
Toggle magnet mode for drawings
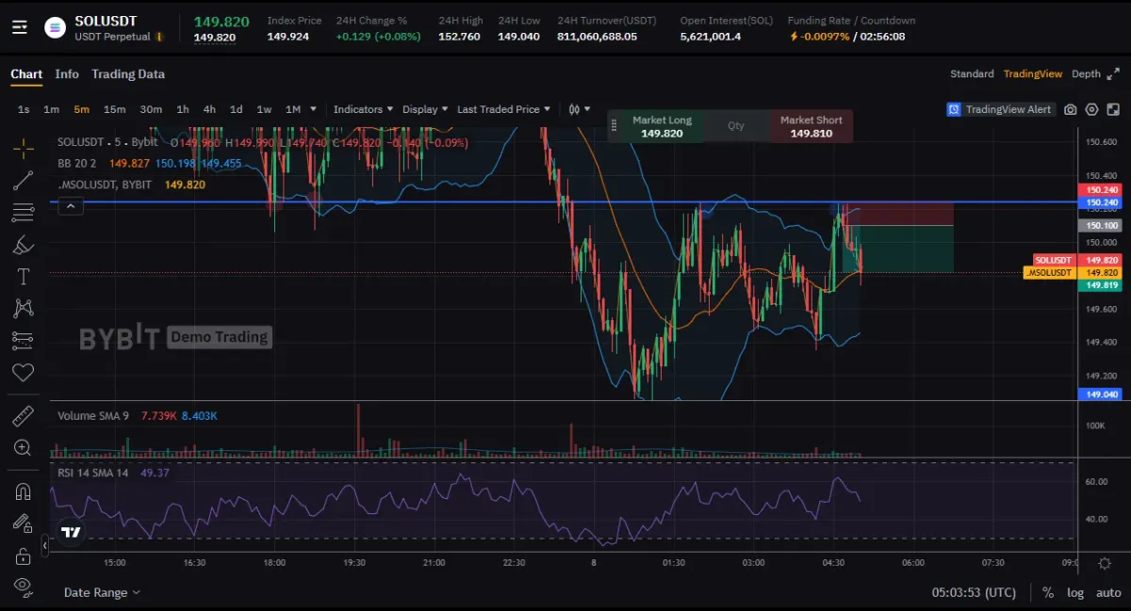[x=23, y=490]
